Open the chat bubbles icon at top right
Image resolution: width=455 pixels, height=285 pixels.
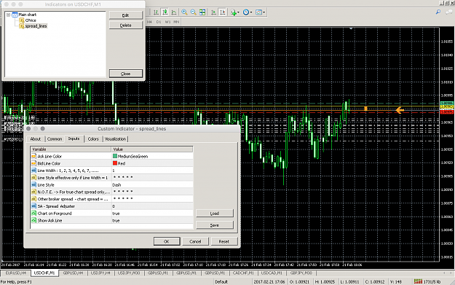(x=449, y=12)
